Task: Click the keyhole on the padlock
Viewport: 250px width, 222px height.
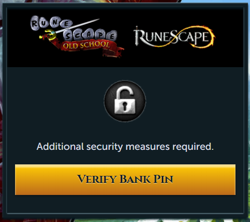Action: coord(125,106)
